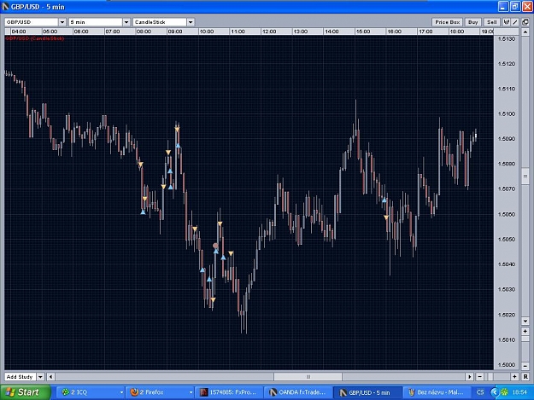Open the 2 Firefox taskbar group
Image resolution: width=534 pixels, height=400 pixels.
point(160,392)
